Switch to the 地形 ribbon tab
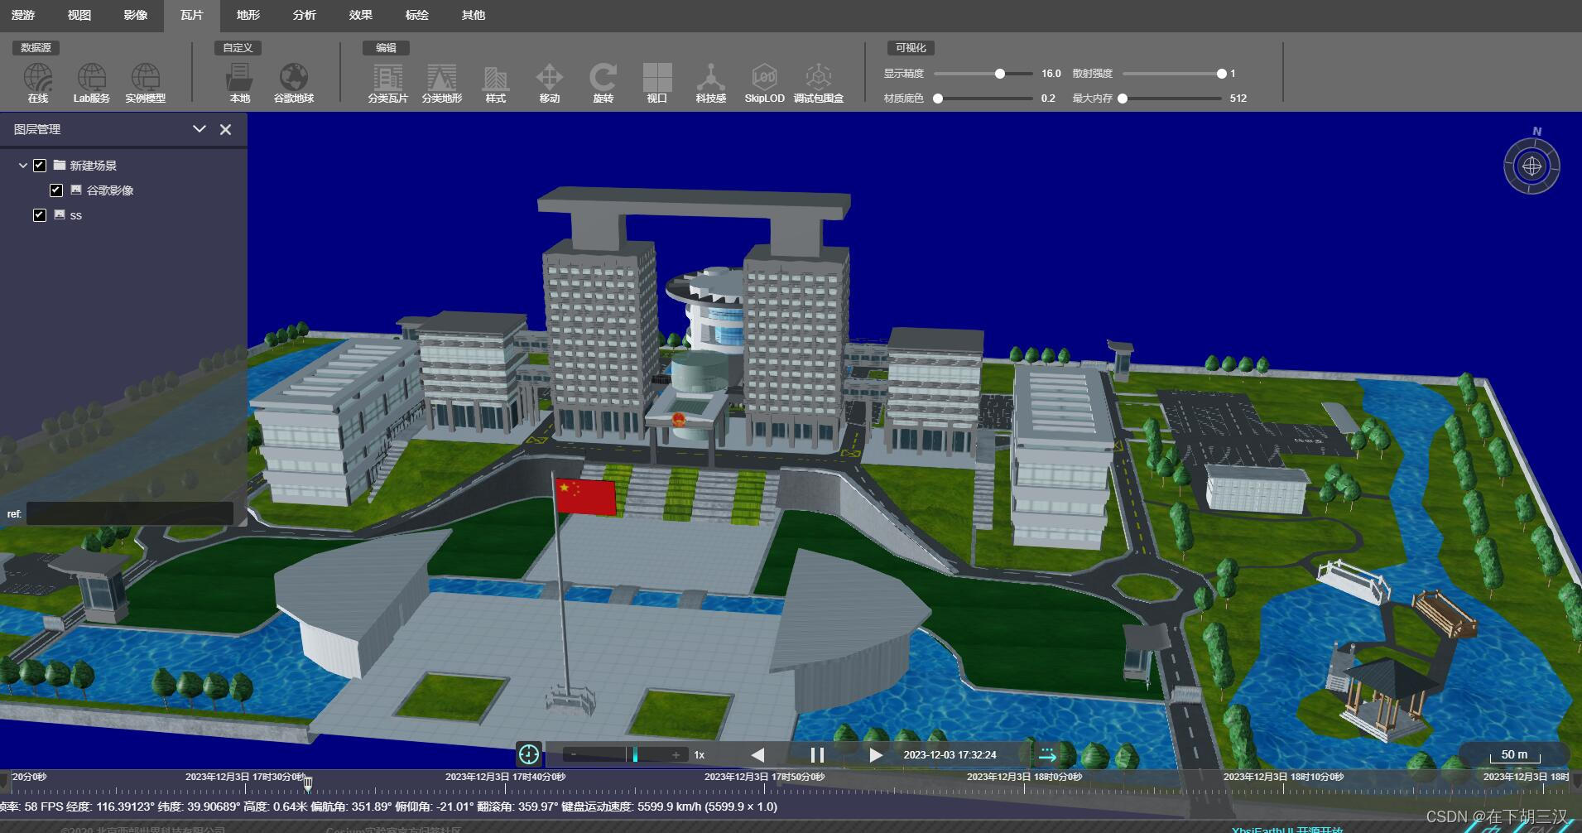Image resolution: width=1582 pixels, height=833 pixels. click(x=248, y=14)
